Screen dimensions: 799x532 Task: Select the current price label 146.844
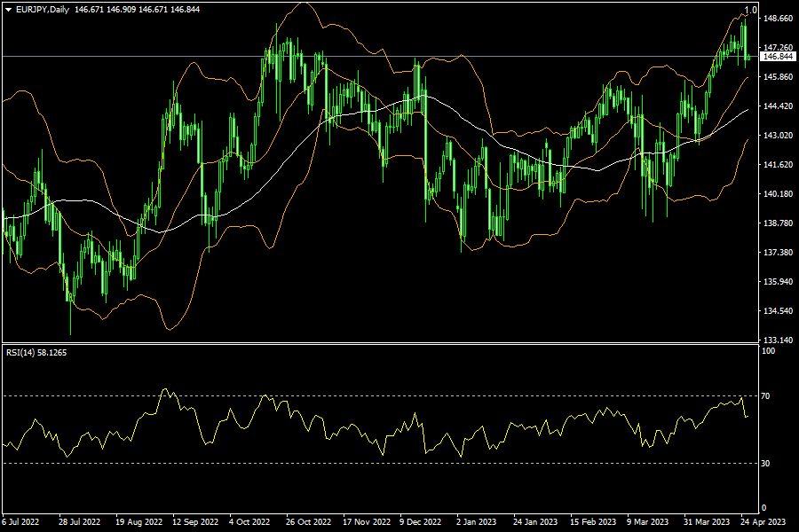coord(777,57)
